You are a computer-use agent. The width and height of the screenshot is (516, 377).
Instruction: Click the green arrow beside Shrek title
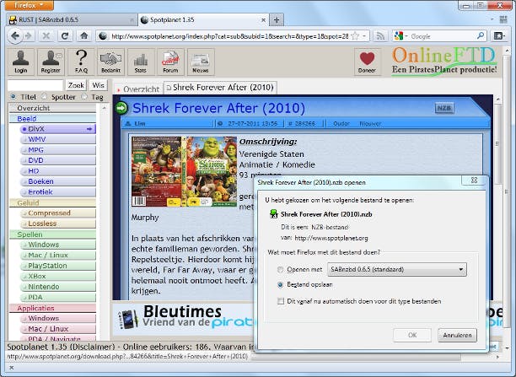coord(121,108)
